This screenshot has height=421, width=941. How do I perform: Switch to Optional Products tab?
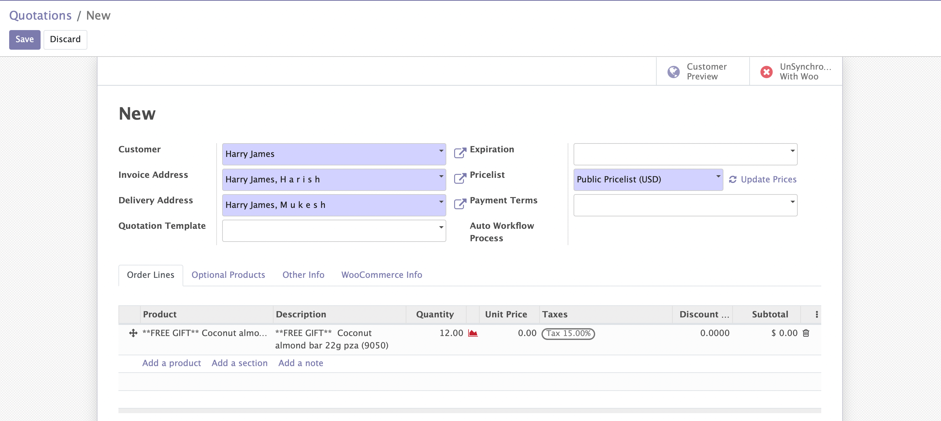[228, 275]
